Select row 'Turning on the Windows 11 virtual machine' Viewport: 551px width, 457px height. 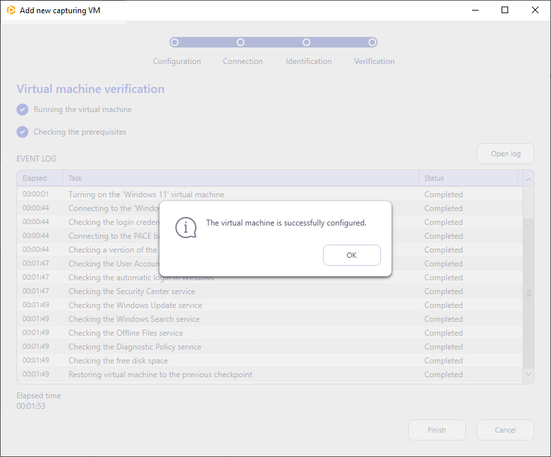click(x=270, y=195)
